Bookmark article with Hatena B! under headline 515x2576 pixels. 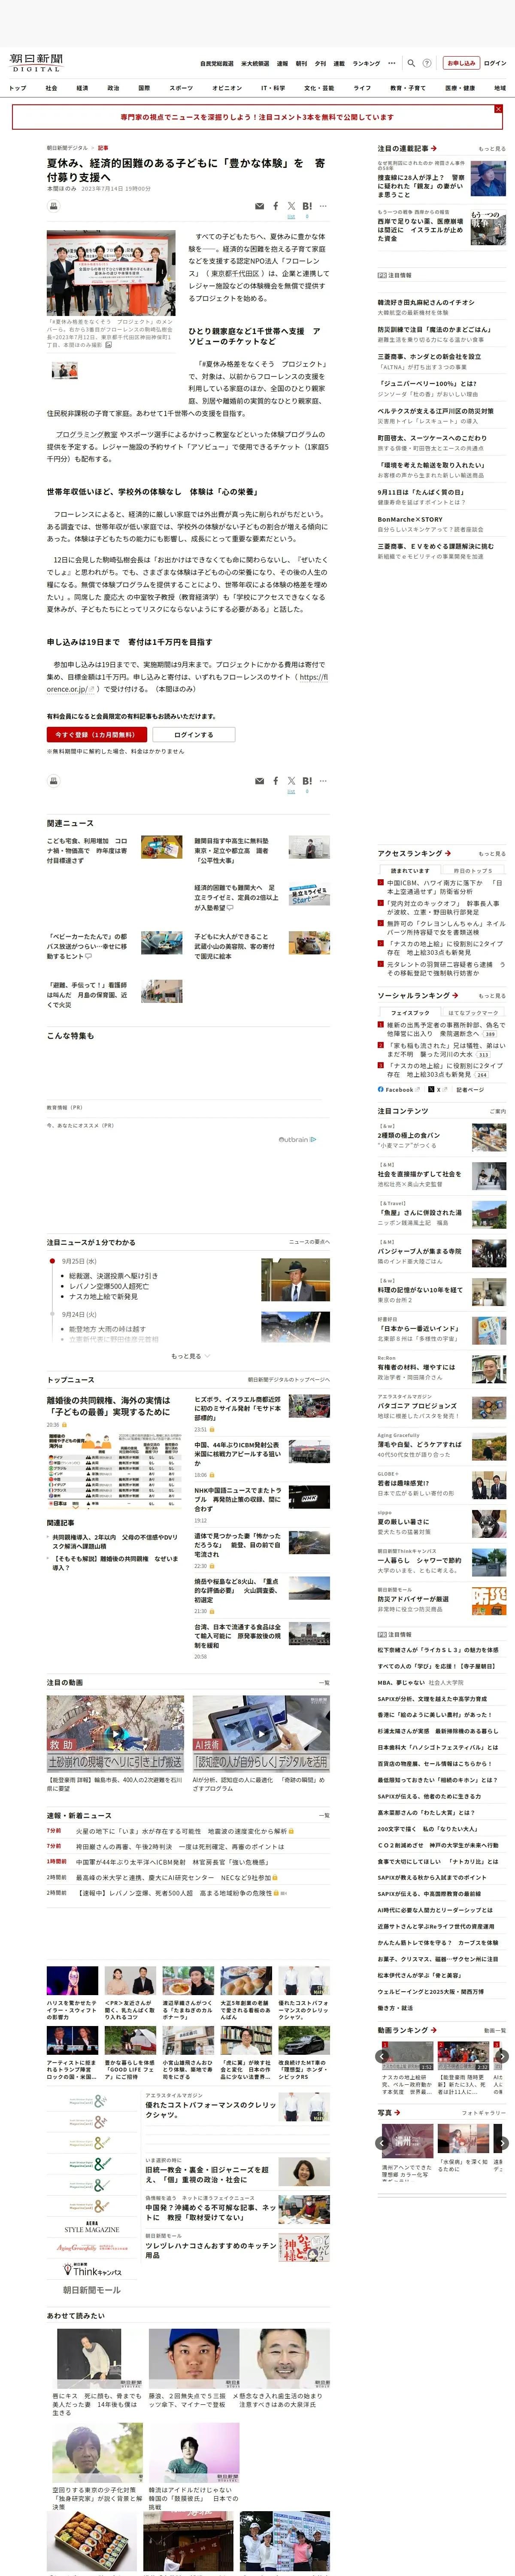307,206
